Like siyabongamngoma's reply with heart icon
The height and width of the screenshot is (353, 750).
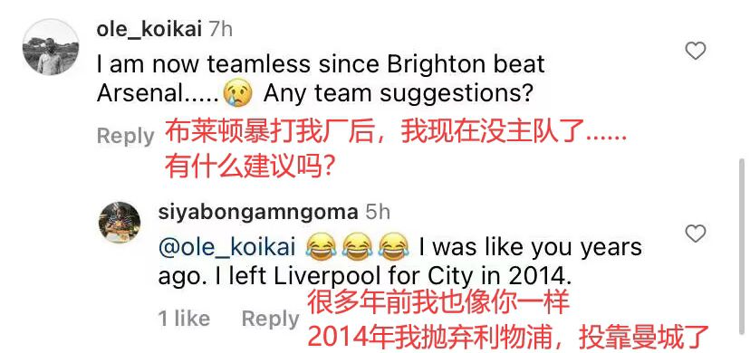[695, 234]
